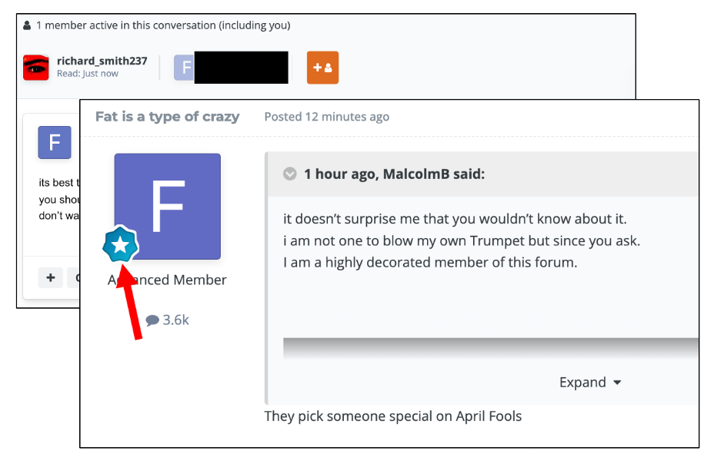This screenshot has width=714, height=461.
Task: Click the orange add member icon
Action: click(322, 68)
